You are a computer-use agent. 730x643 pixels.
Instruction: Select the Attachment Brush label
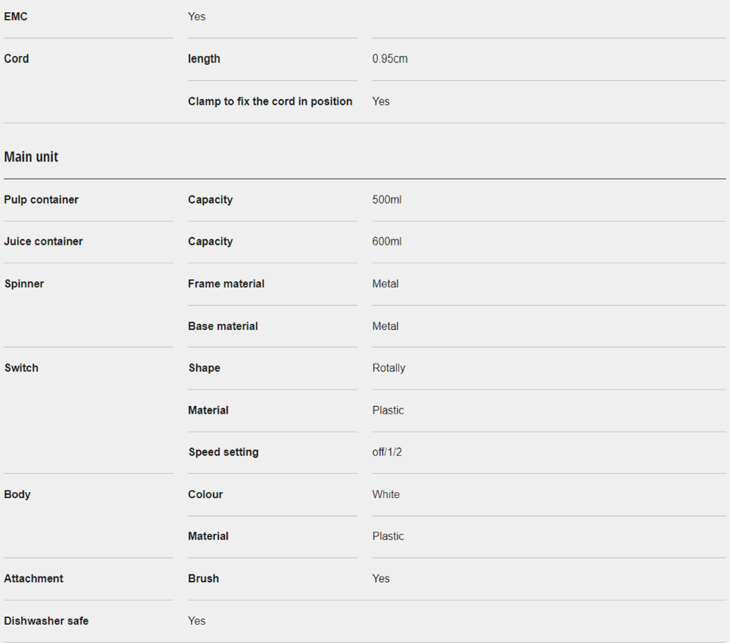point(204,579)
